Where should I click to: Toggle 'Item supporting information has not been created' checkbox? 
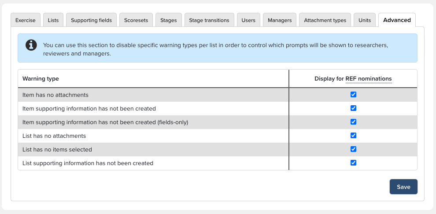click(x=353, y=108)
